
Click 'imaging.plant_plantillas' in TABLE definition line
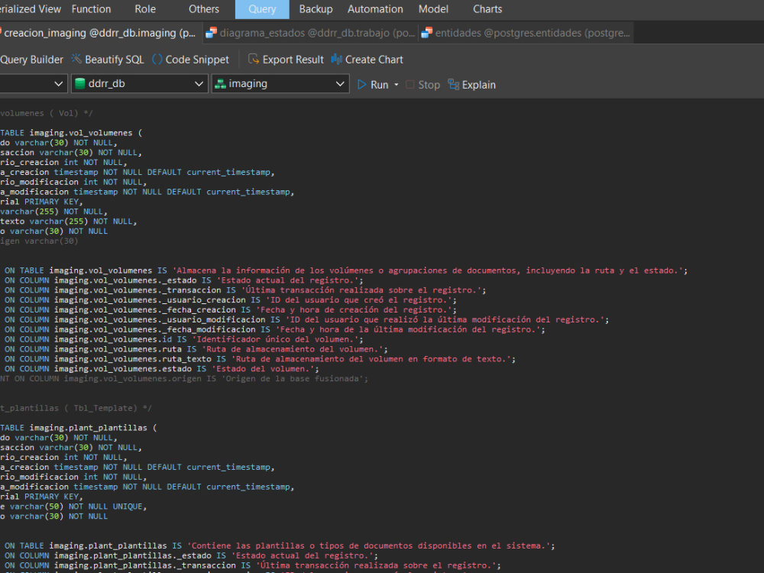(88, 428)
